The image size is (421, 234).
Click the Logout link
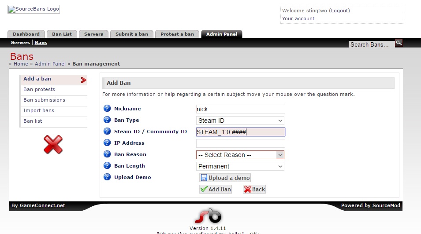tap(339, 11)
